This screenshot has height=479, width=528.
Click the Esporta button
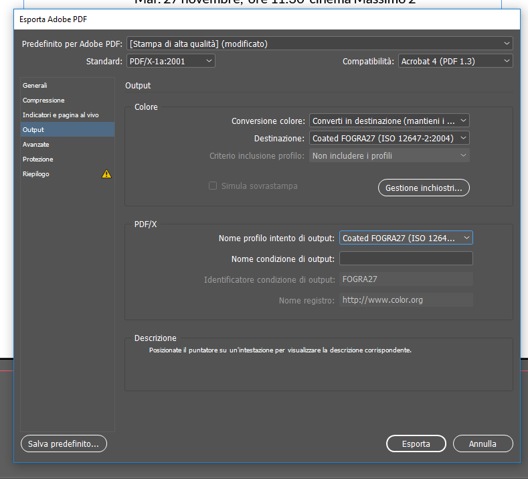(x=416, y=443)
